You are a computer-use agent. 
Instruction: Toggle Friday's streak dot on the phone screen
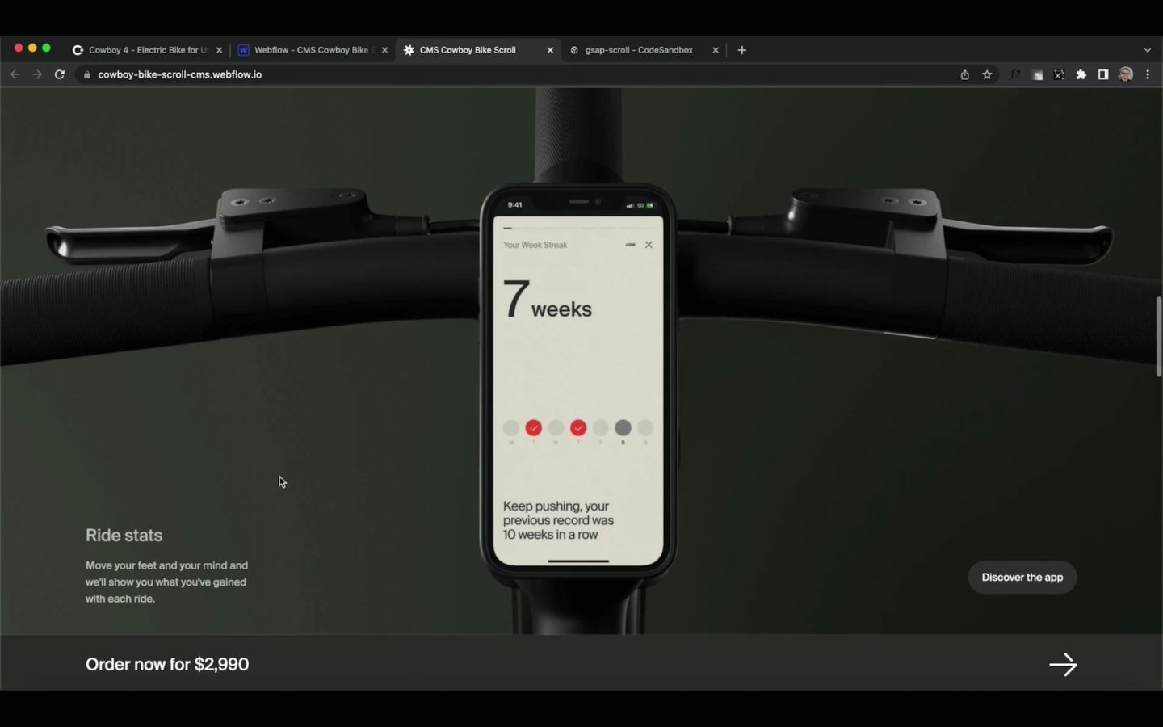[600, 428]
